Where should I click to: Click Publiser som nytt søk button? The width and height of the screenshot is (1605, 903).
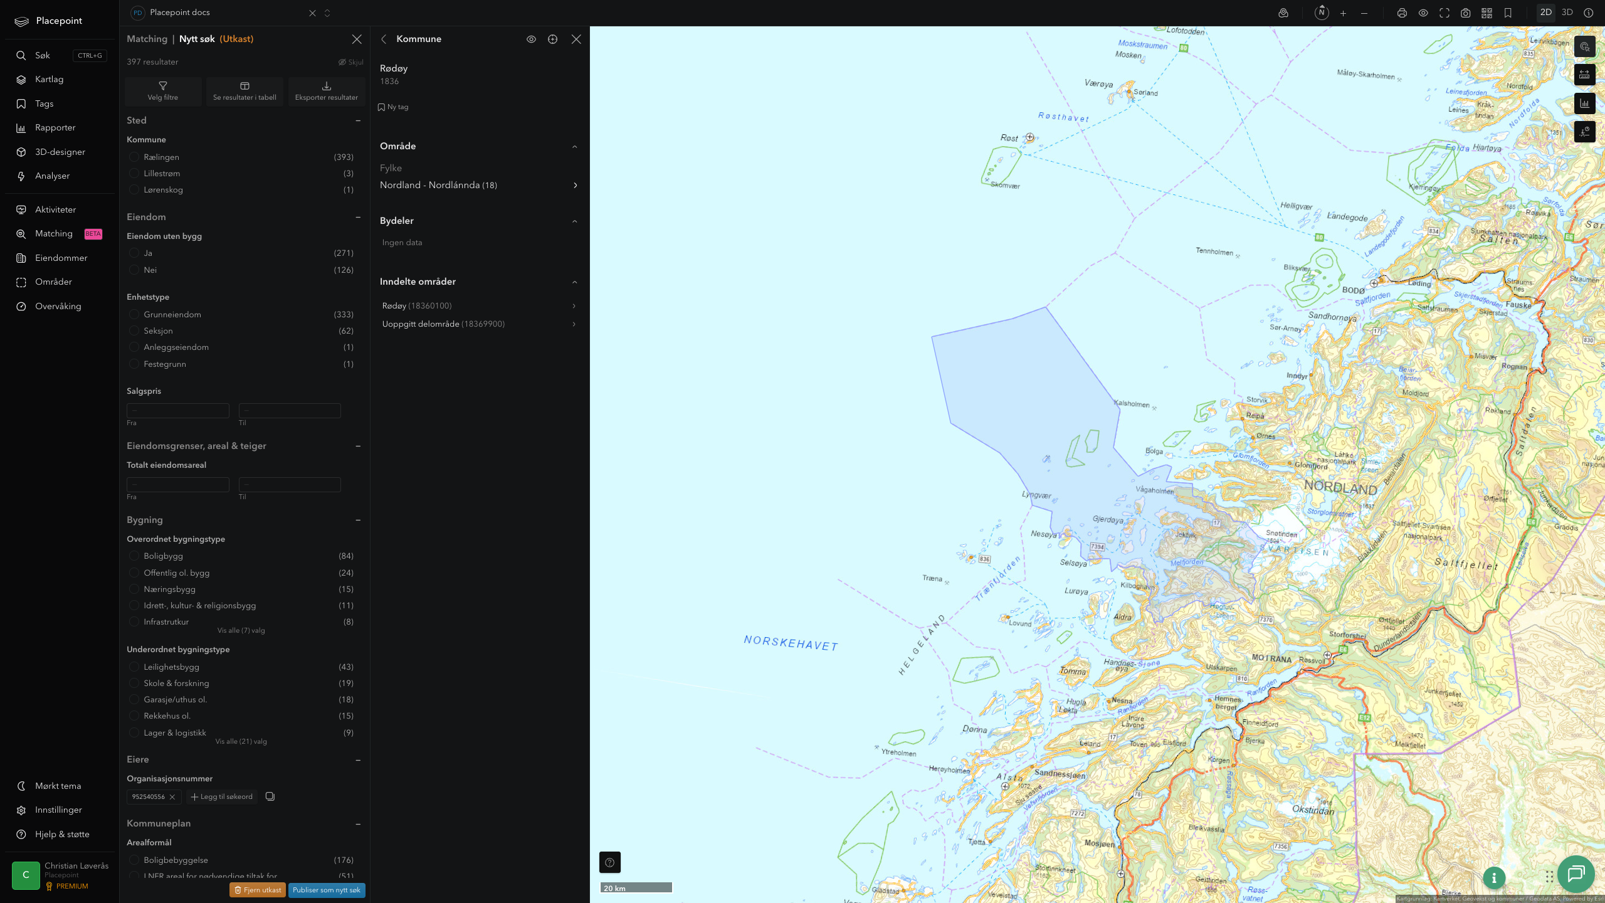click(327, 890)
